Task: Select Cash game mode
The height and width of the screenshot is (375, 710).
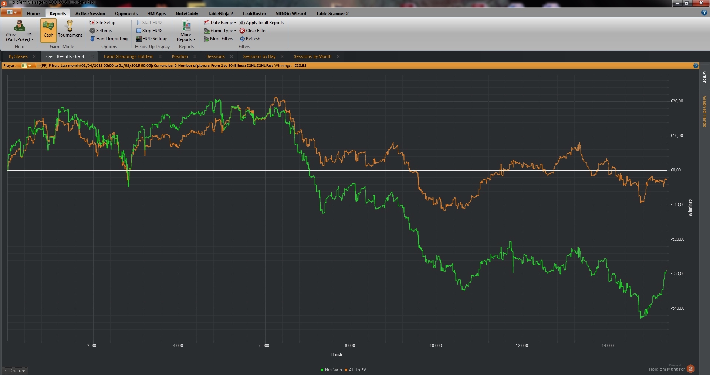Action: [x=48, y=30]
